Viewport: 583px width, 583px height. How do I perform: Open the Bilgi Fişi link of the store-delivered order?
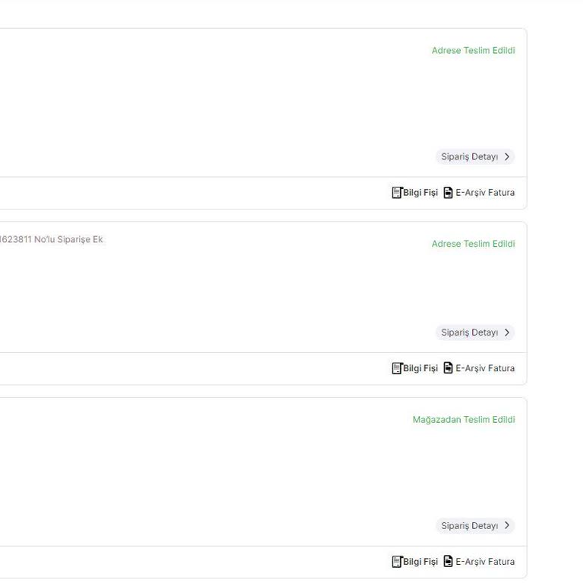[421, 562]
